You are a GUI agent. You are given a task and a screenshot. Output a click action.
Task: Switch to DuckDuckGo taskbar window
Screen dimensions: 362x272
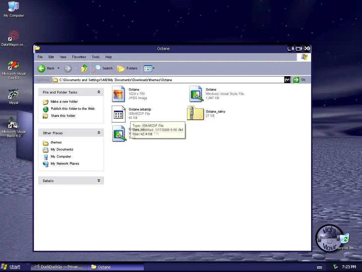(x=58, y=267)
